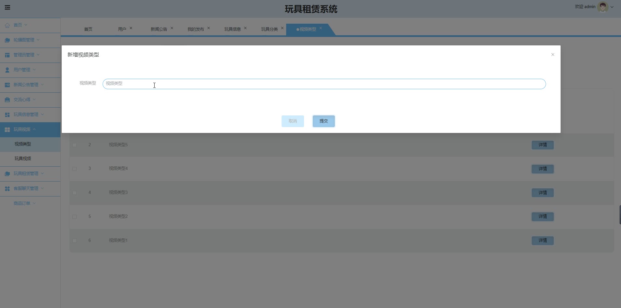This screenshot has width=621, height=308.
Task: Switch to the 首页 tab
Action: coord(88,29)
